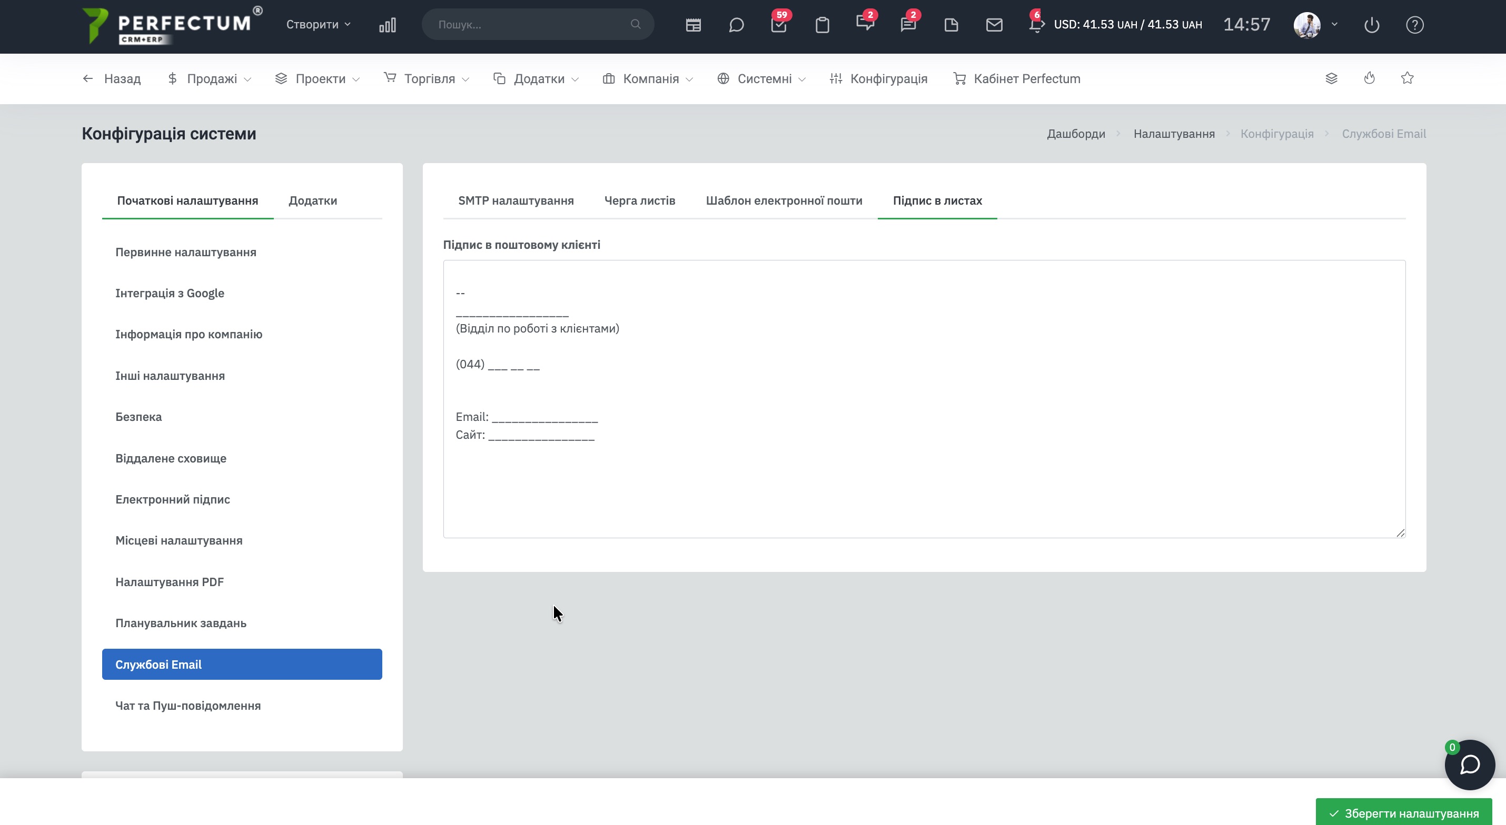Click the clipboard icon in header
Image resolution: width=1506 pixels, height=825 pixels.
[x=822, y=25]
